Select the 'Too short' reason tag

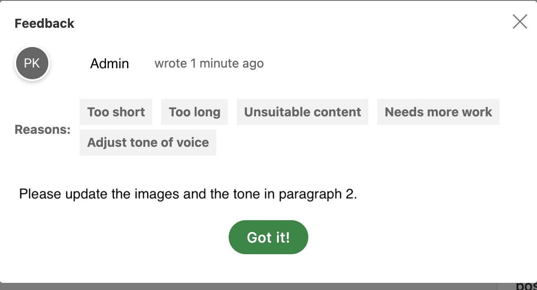pyautogui.click(x=115, y=112)
